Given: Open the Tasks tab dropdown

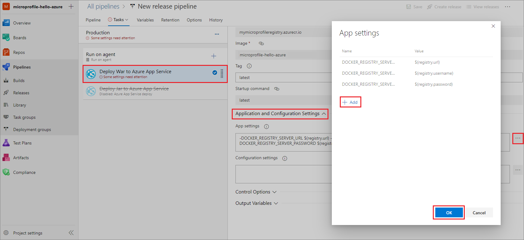Looking at the screenshot, I should (118, 20).
